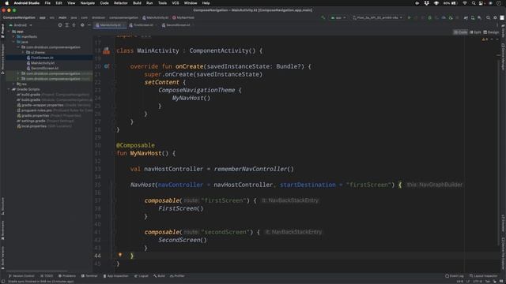Switch editor to Design view
The image size is (506, 284).
[x=491, y=32]
